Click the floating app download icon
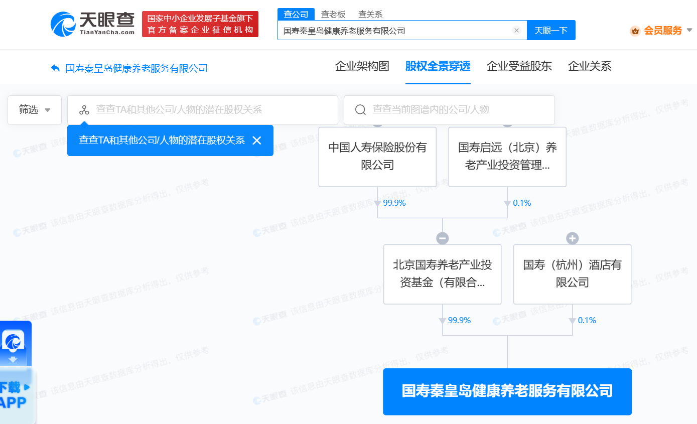Image resolution: width=697 pixels, height=424 pixels. pyautogui.click(x=13, y=344)
